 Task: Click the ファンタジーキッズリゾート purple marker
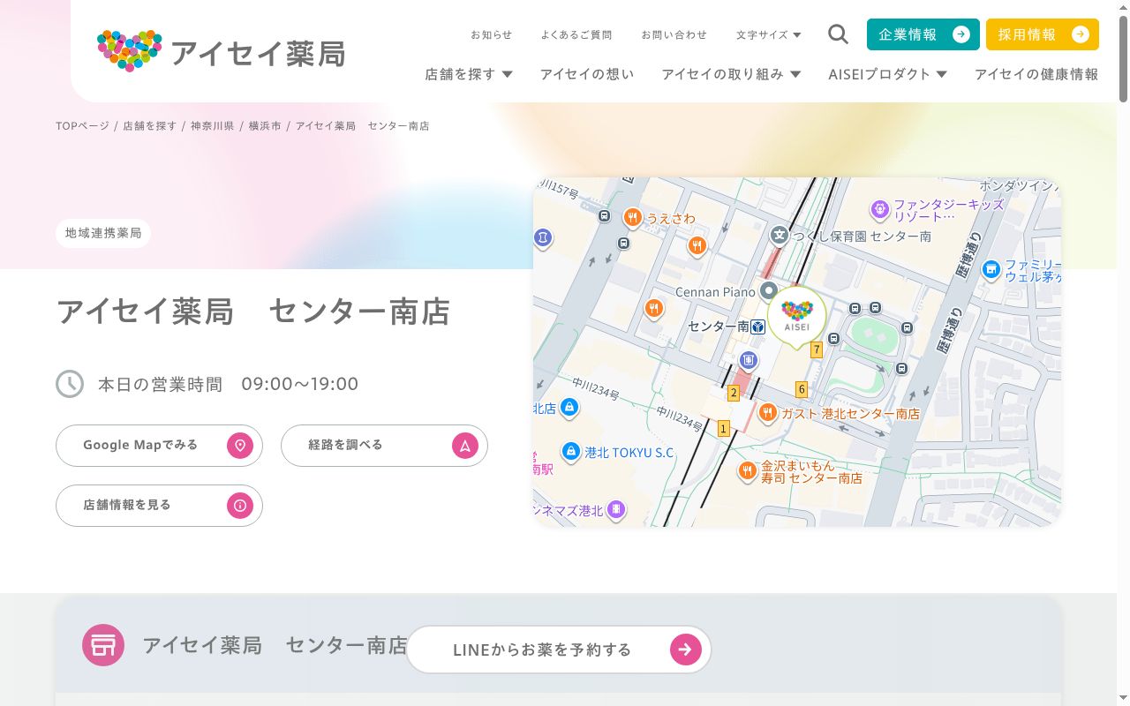click(x=879, y=210)
